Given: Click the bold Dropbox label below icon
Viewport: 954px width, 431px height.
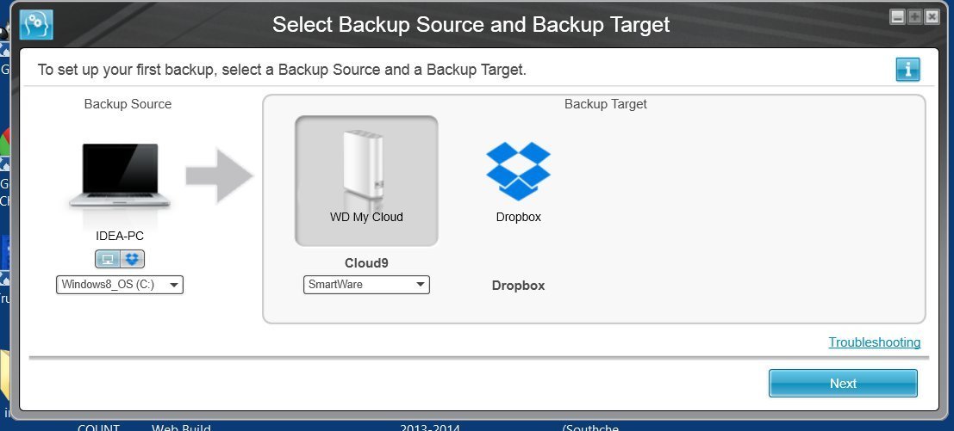Looking at the screenshot, I should click(519, 286).
